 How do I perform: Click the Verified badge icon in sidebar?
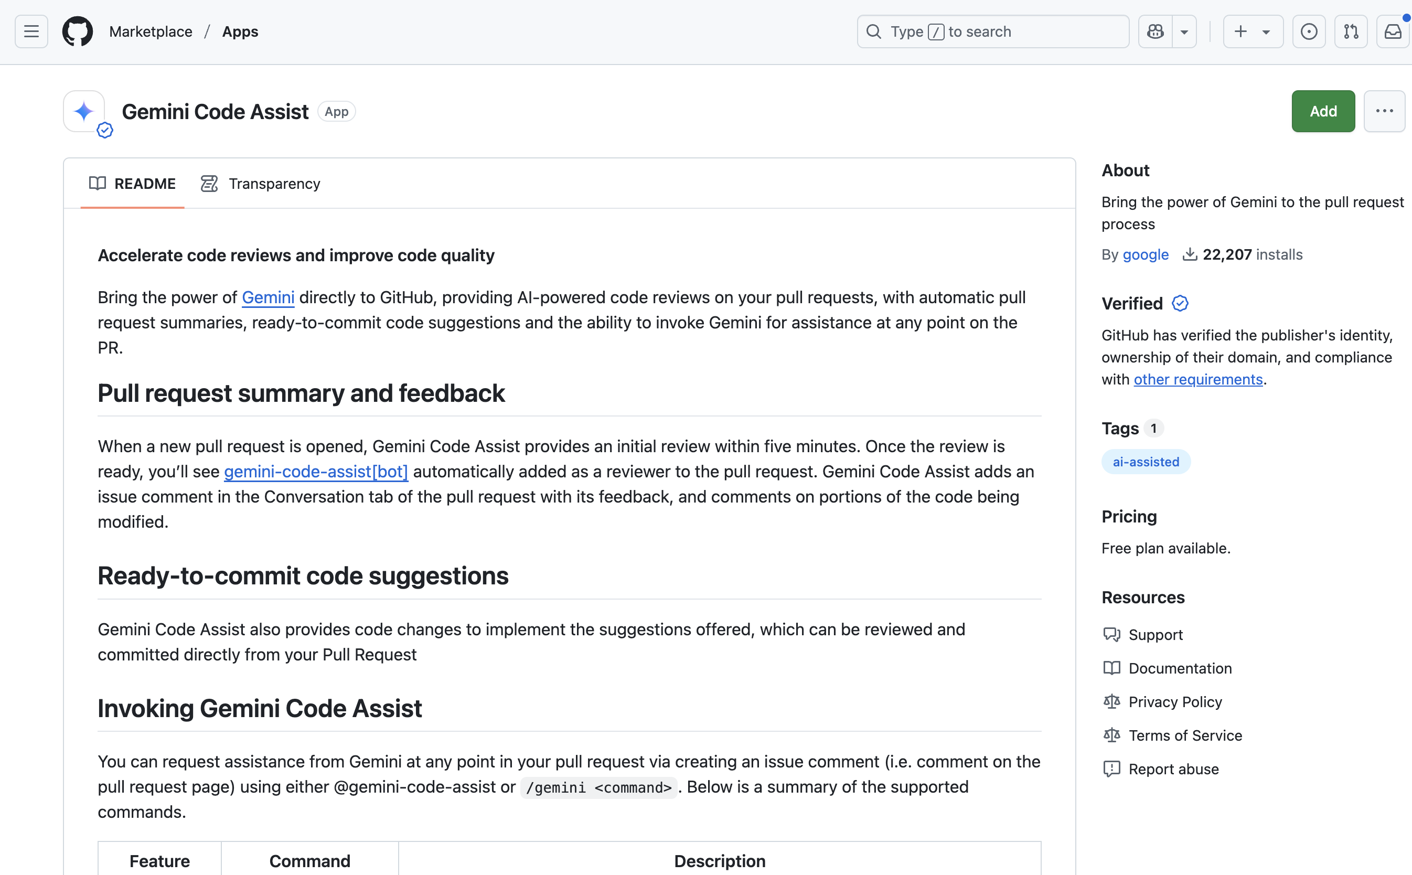(x=1180, y=303)
